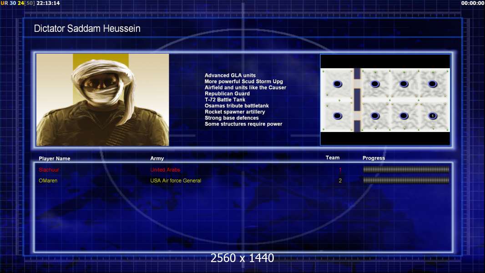Select player name OMaren
Image resolution: width=485 pixels, height=273 pixels.
coord(48,181)
